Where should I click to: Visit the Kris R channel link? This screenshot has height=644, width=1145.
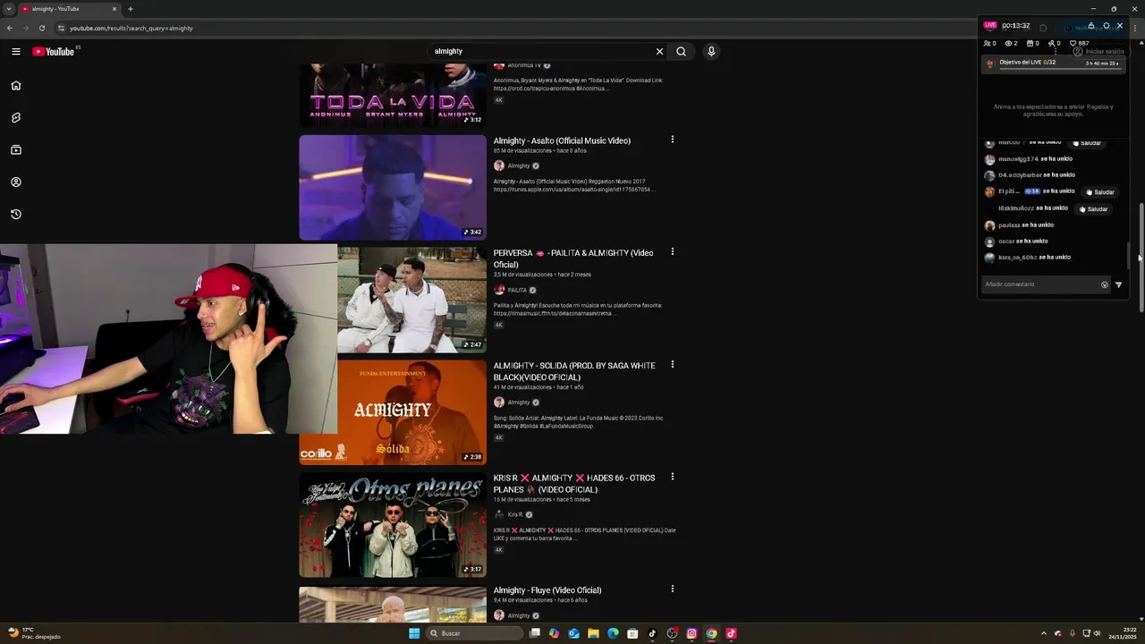point(515,515)
